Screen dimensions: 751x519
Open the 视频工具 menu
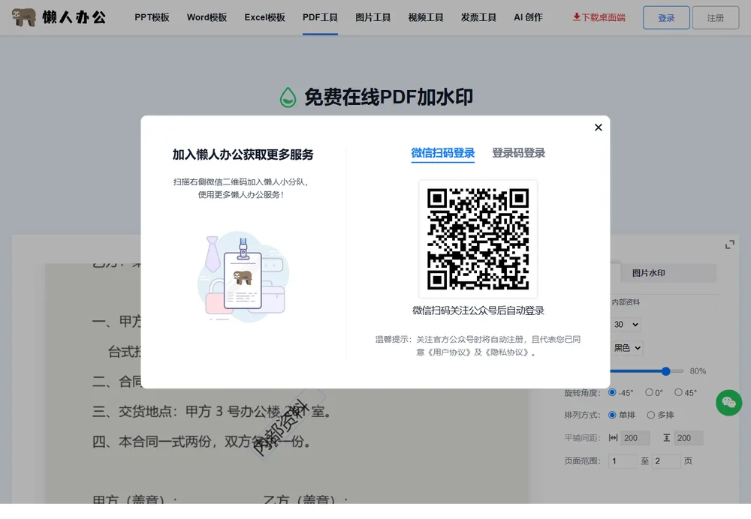(426, 17)
